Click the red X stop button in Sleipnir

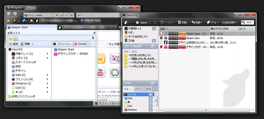point(71,15)
